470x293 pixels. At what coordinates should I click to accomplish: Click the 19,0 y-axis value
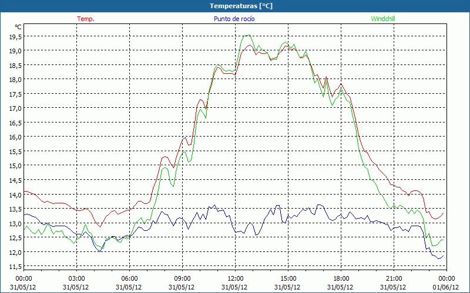(15, 51)
